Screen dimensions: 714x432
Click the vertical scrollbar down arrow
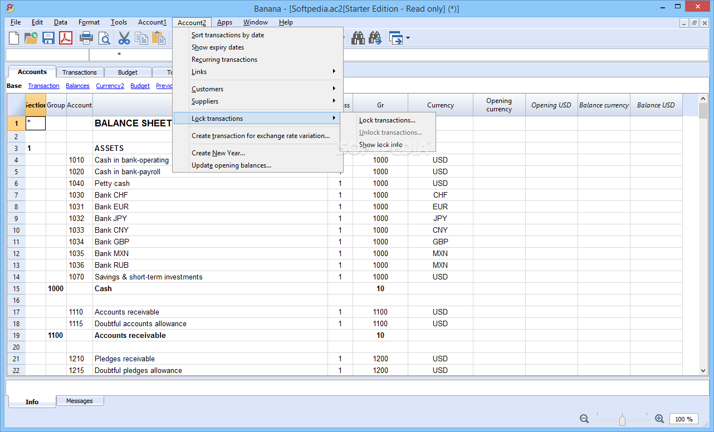tap(703, 371)
